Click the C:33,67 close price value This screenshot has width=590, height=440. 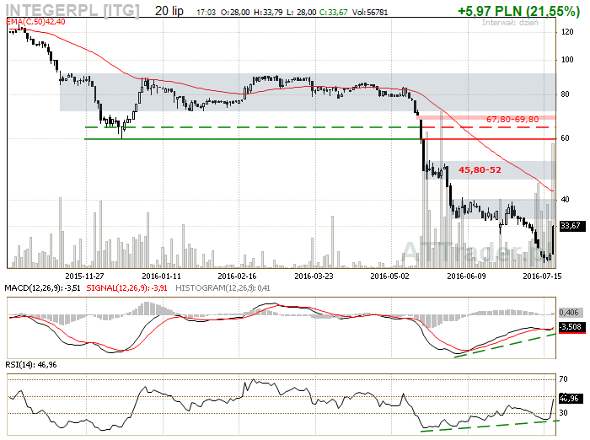coord(334,13)
